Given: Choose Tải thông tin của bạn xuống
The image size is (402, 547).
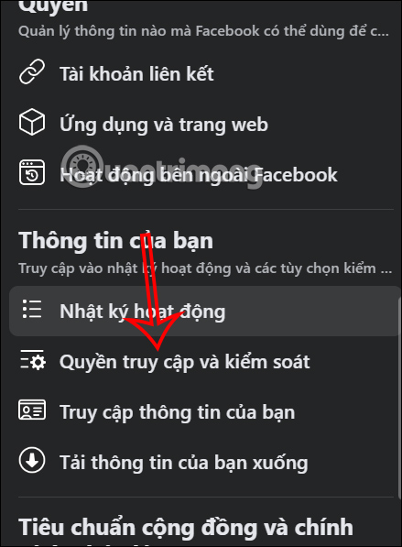Looking at the screenshot, I should pyautogui.click(x=184, y=463).
